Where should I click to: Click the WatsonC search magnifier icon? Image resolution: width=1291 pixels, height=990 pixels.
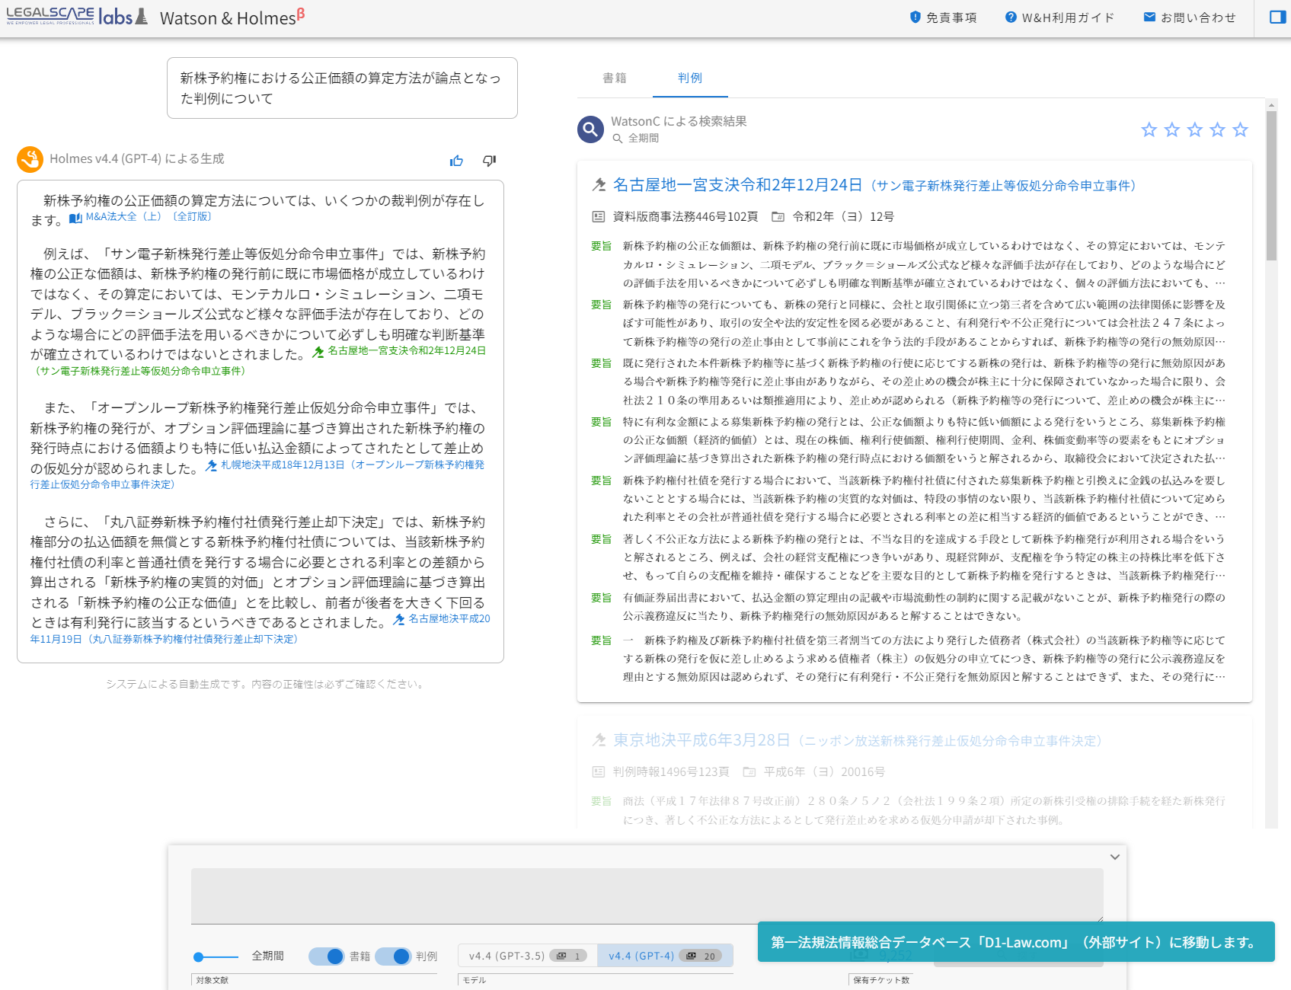[x=590, y=129]
